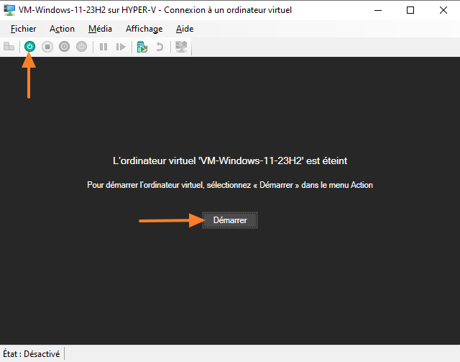
Task: Minimize the VM connection window
Action: [378, 10]
